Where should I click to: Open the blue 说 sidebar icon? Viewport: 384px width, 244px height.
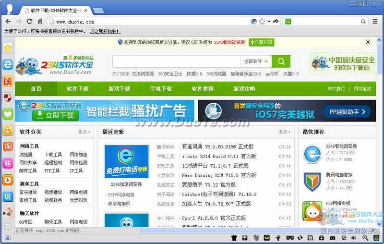coord(8,196)
